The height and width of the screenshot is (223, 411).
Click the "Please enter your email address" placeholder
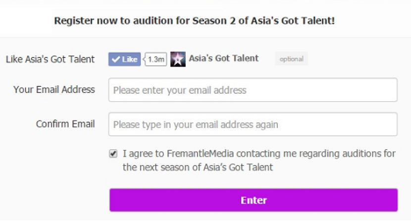point(180,90)
